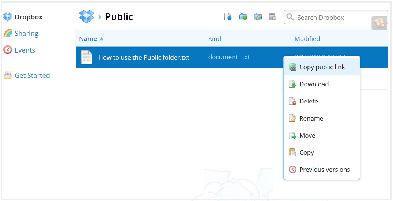
Task: Open the Dropbox link in the sidebar
Action: (29, 17)
